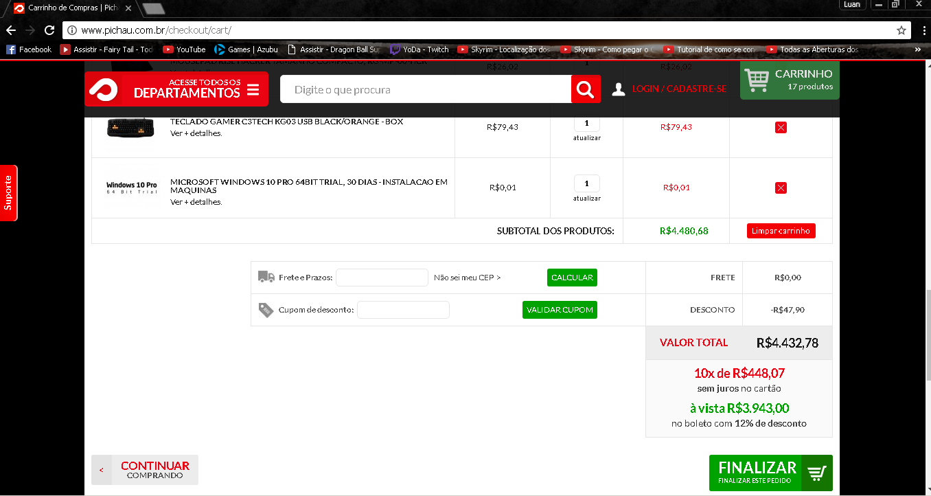Click Ver + detalhes for Windows 10

(x=196, y=202)
